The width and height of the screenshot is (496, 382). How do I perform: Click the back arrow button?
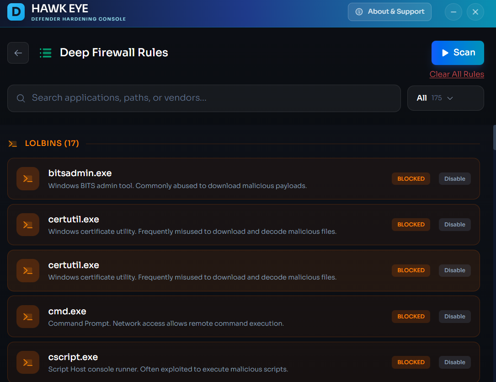18,53
